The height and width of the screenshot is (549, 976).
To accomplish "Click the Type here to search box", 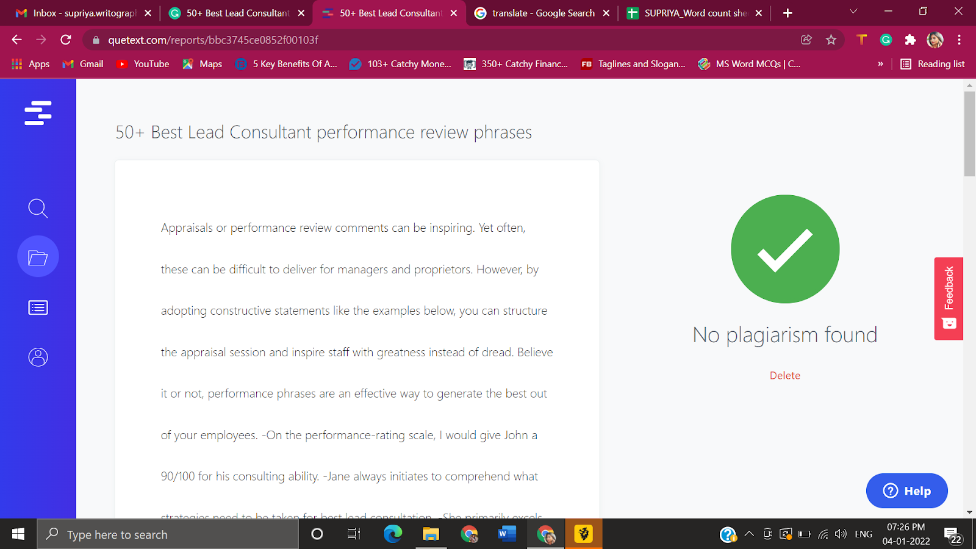I will tap(168, 534).
